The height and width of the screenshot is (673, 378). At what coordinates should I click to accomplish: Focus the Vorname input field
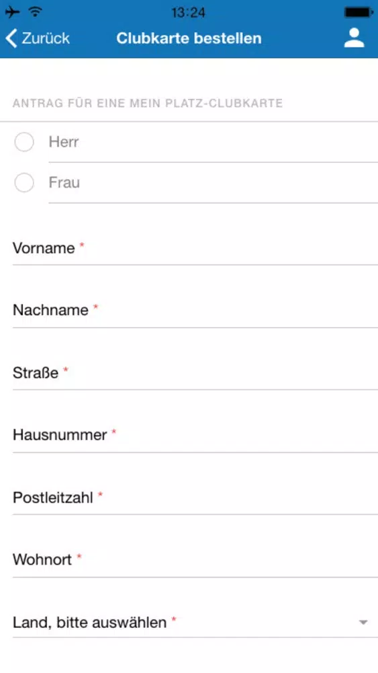195,248
